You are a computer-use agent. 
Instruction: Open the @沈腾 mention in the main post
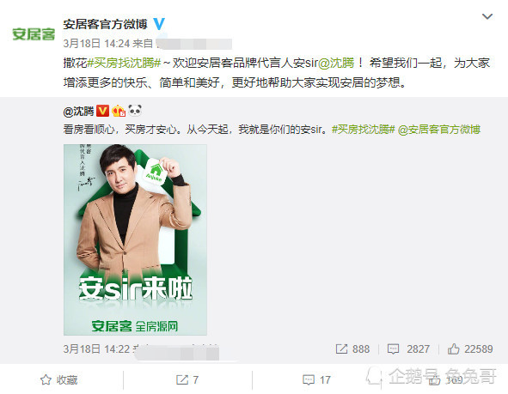point(336,63)
